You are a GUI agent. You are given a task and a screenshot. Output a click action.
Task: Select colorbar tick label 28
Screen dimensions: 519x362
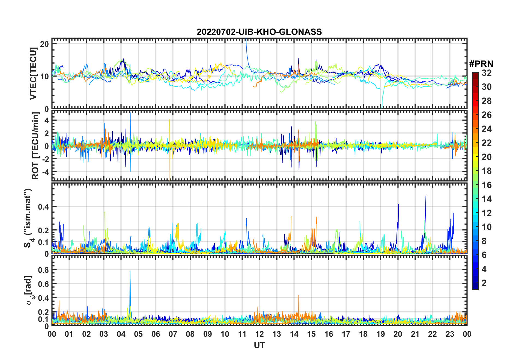coord(487,101)
